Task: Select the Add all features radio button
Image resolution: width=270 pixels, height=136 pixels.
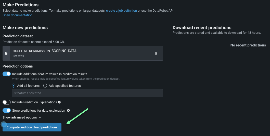Action: (x=14, y=86)
